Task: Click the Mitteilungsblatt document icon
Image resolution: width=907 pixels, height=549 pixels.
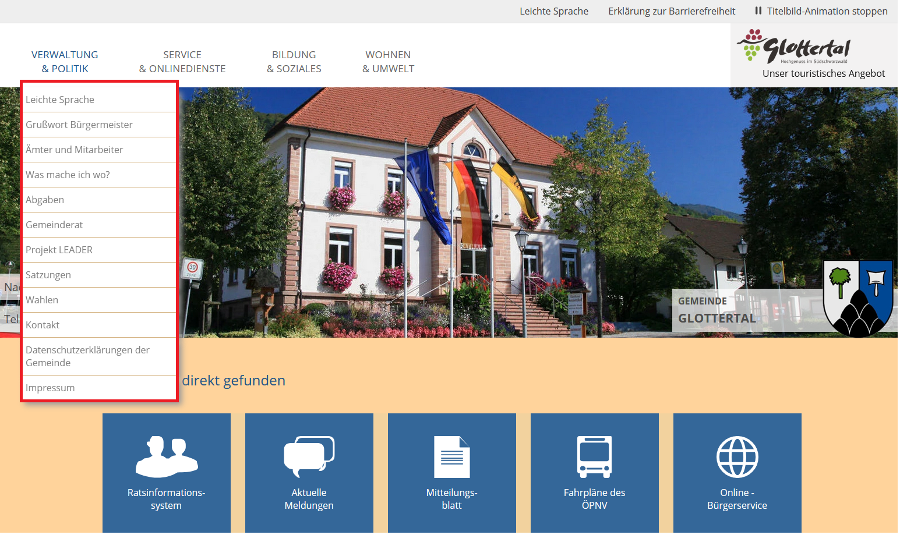Action: click(x=451, y=457)
